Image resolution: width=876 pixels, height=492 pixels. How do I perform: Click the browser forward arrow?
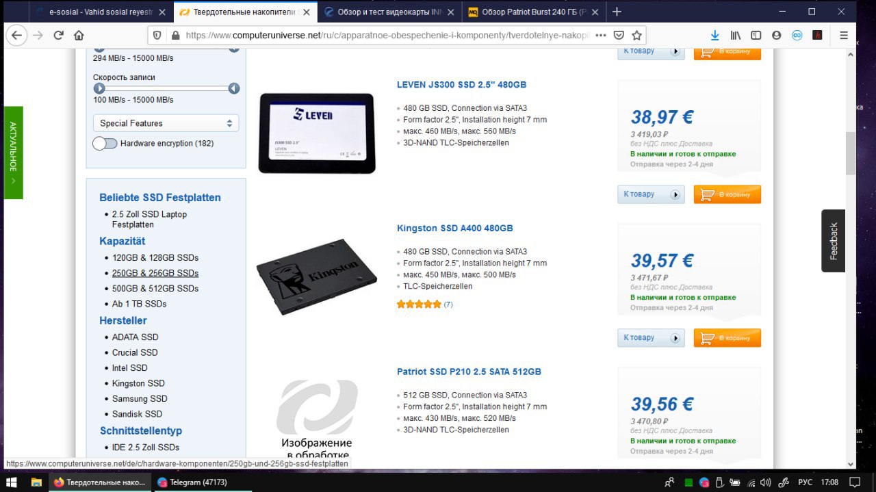pos(38,36)
